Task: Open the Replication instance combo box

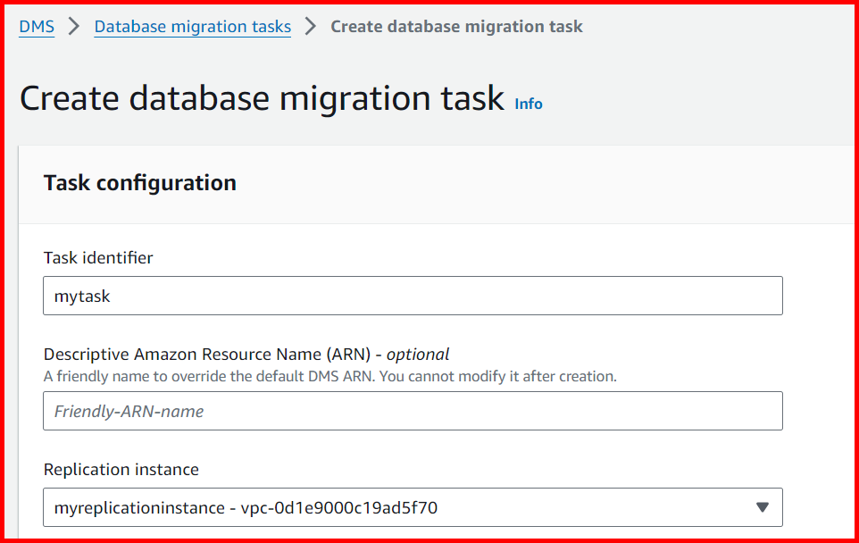Action: (413, 506)
